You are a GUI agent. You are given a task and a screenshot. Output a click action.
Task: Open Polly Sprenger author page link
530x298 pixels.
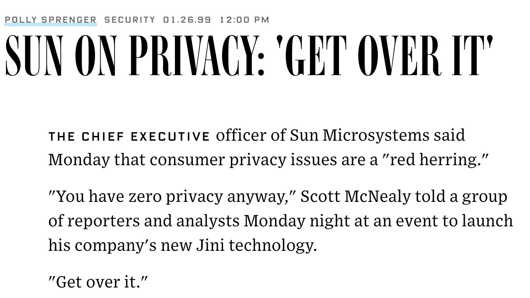pyautogui.click(x=51, y=20)
